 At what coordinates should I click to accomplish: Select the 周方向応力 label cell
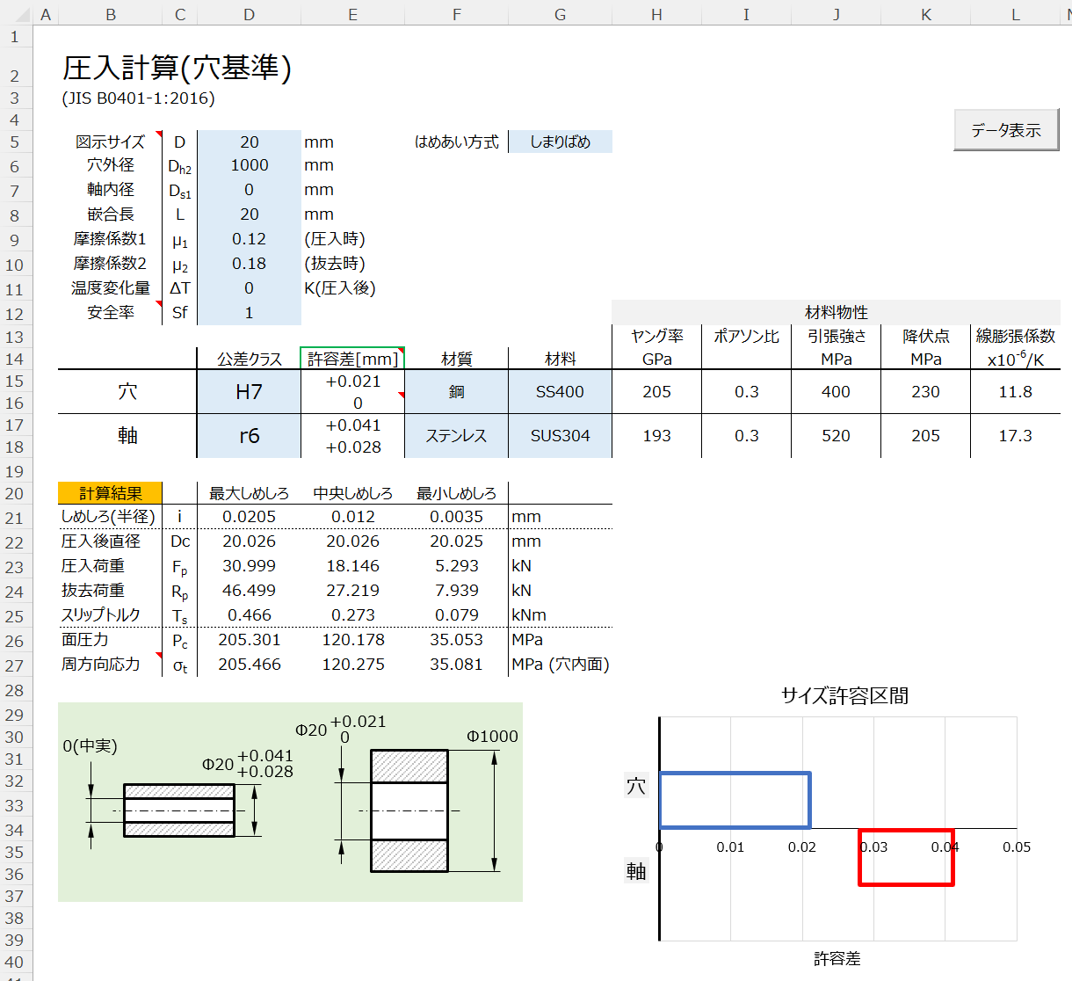[111, 665]
